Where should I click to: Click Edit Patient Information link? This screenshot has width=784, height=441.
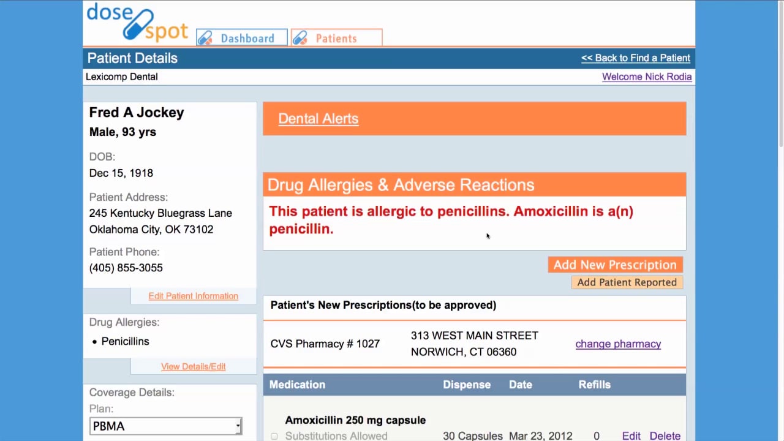tap(193, 296)
